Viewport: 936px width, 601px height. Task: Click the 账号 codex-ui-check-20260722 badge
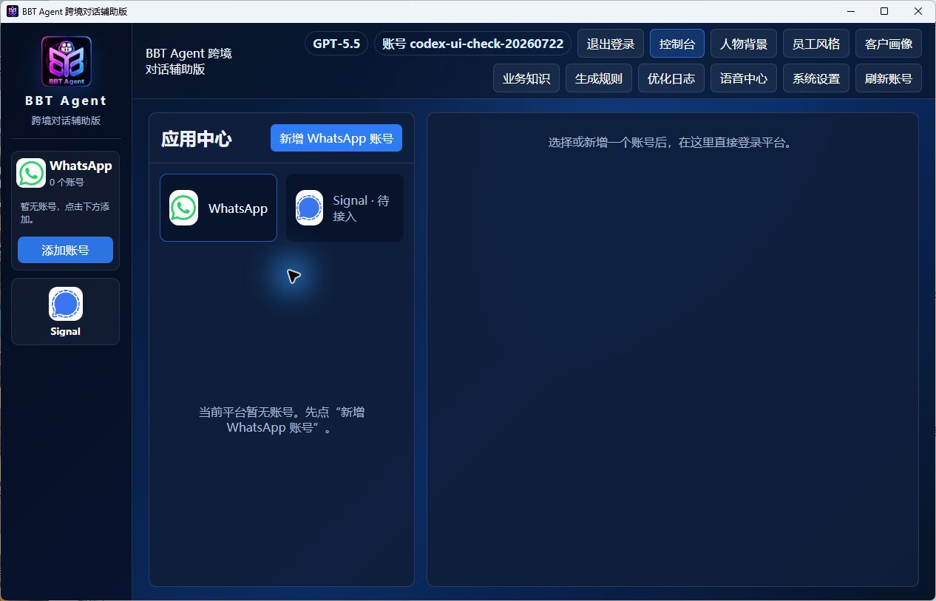click(473, 44)
